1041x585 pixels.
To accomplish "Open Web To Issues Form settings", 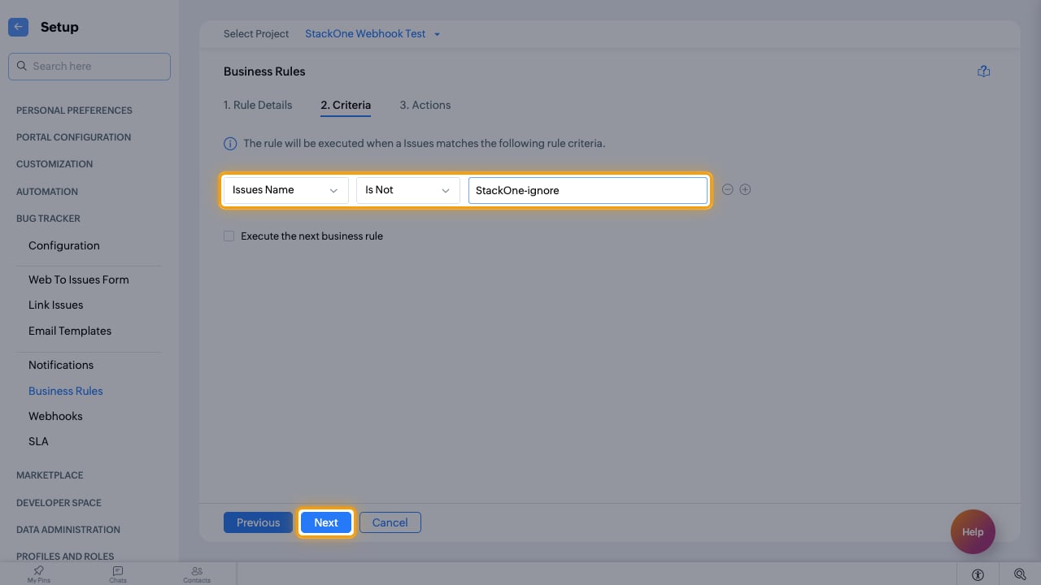I will [79, 279].
